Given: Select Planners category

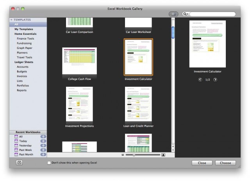Looking at the screenshot, I should coord(22,53).
